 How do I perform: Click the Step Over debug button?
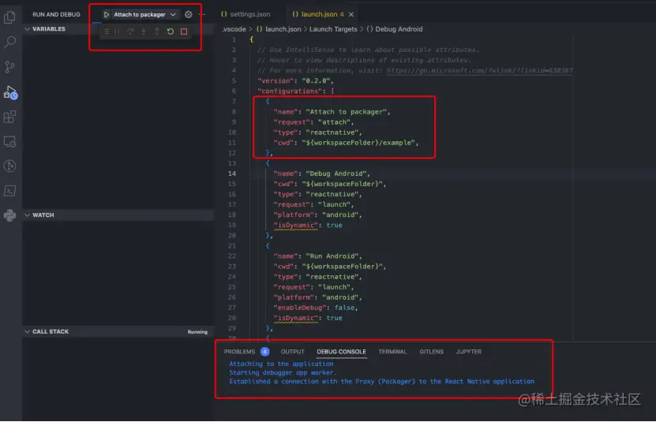click(x=130, y=32)
